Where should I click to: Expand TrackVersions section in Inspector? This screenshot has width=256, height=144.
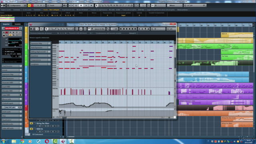pyautogui.click(x=12, y=66)
